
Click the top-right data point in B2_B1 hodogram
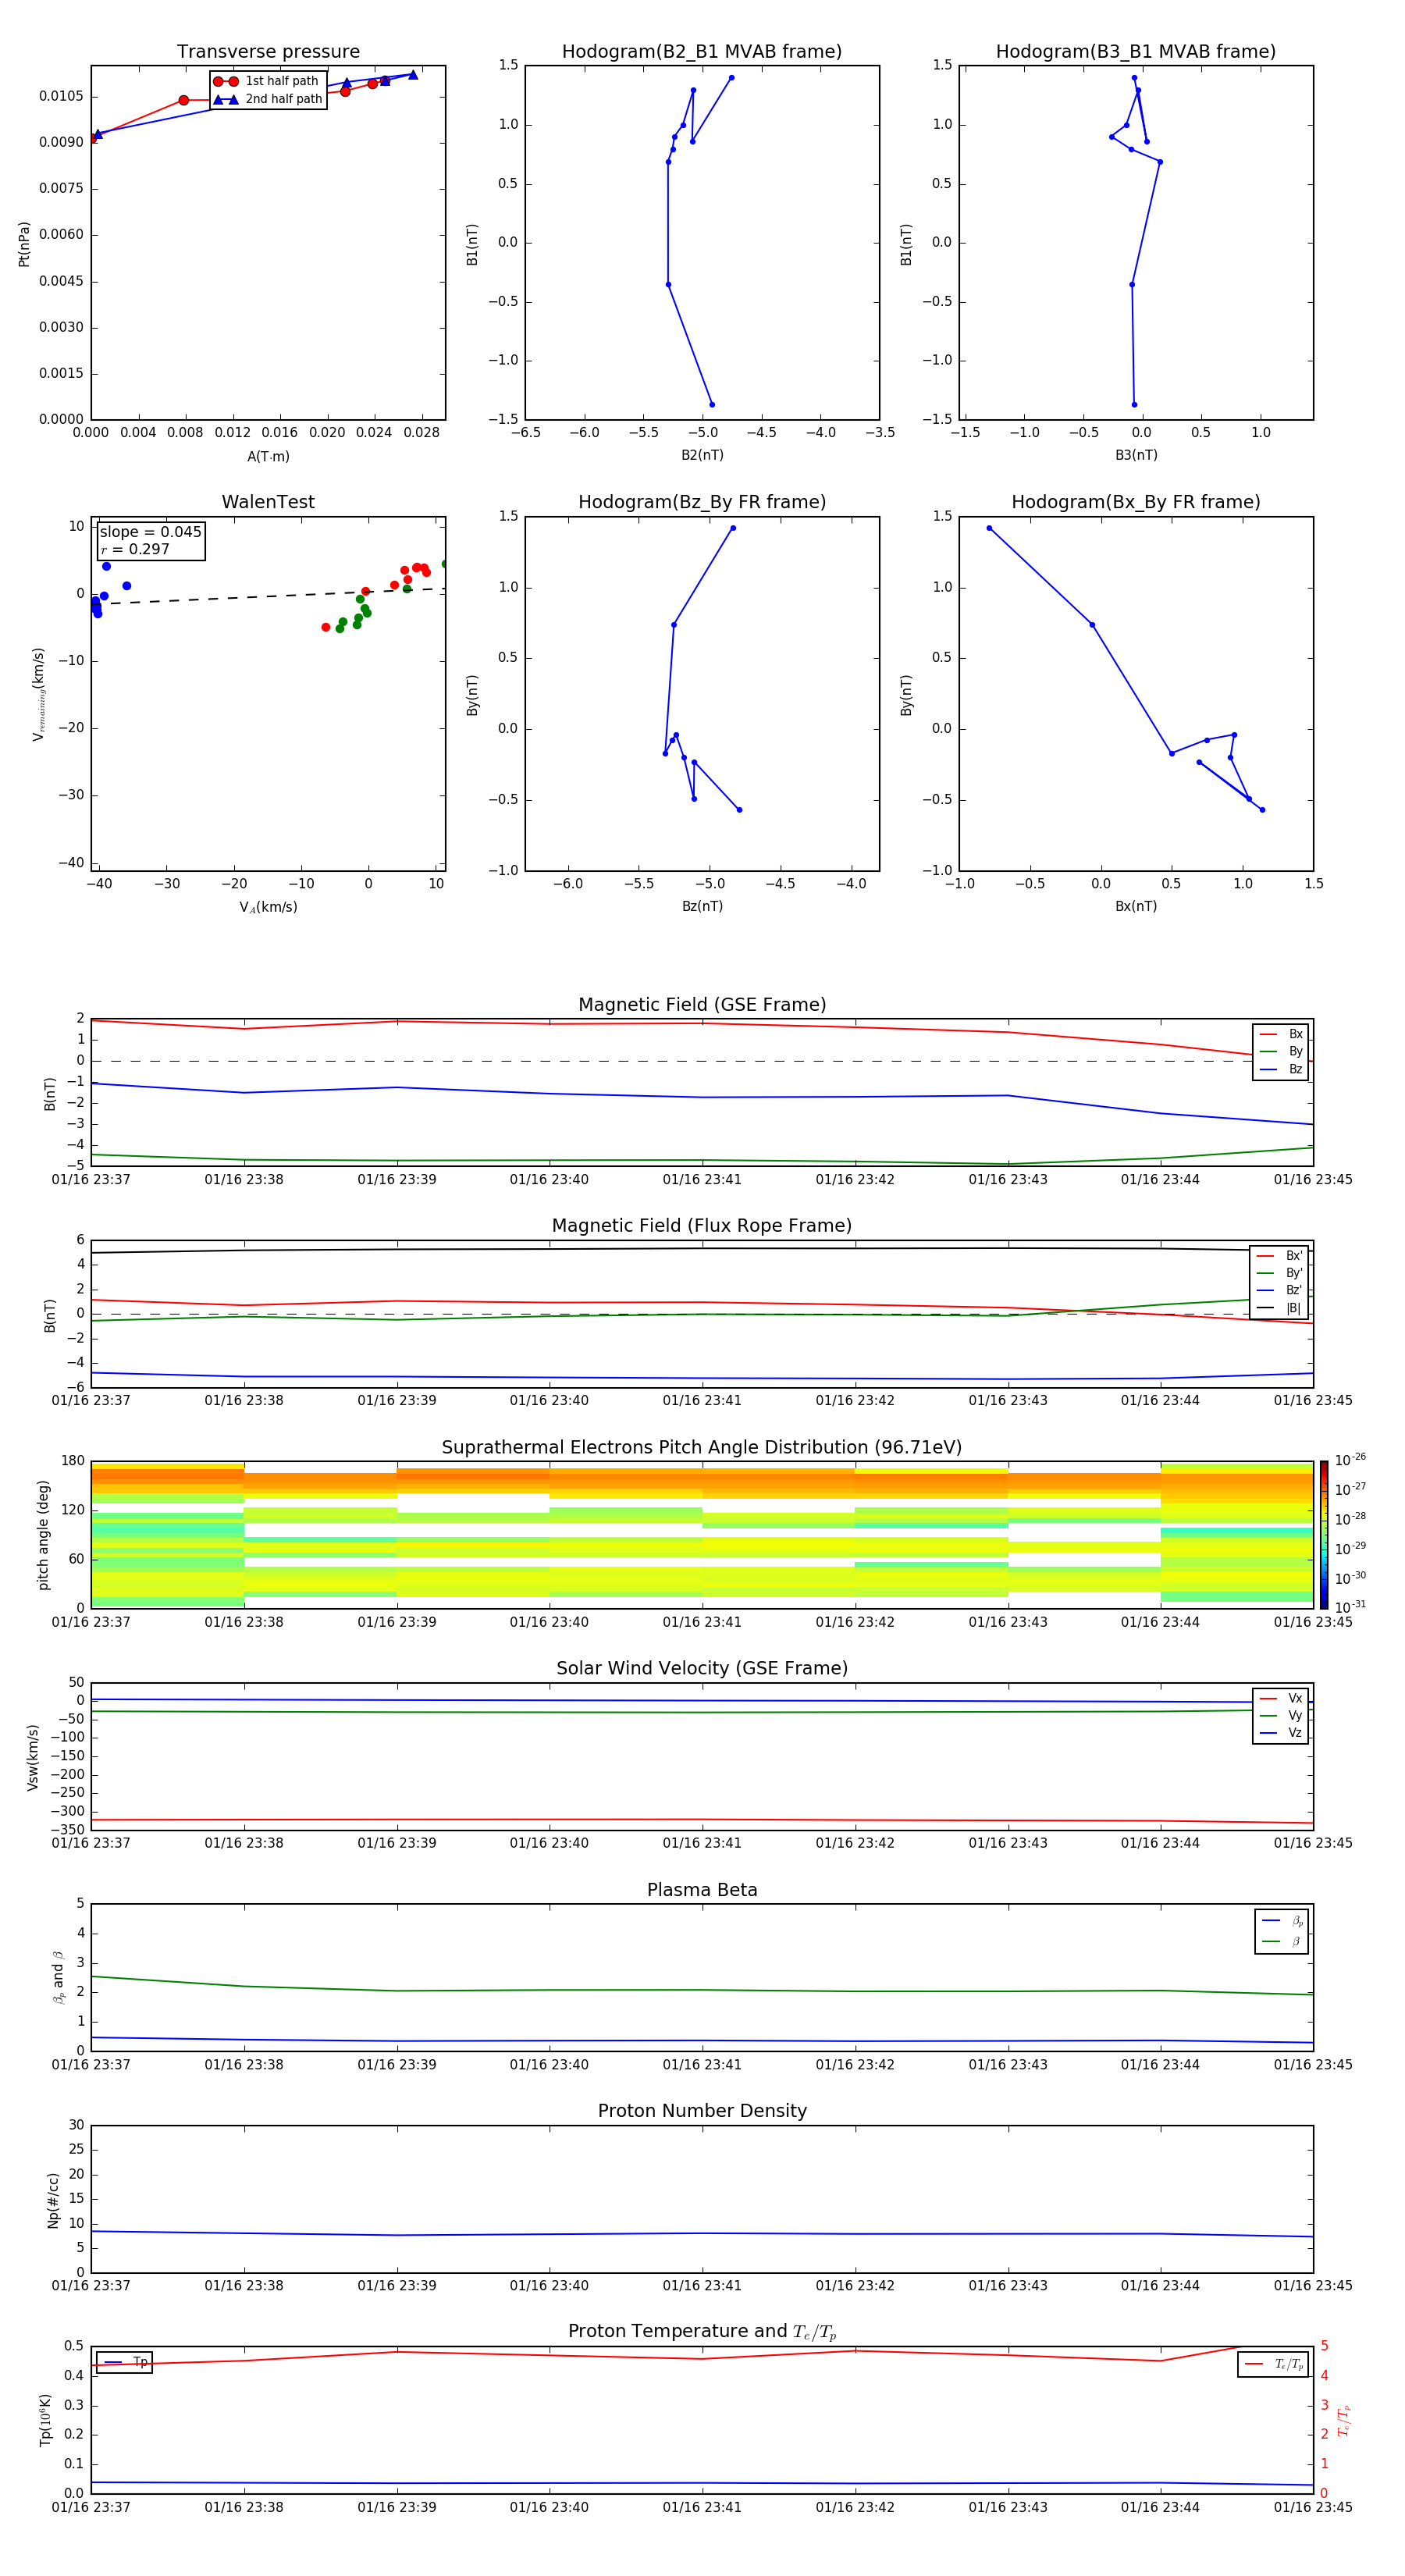[731, 78]
